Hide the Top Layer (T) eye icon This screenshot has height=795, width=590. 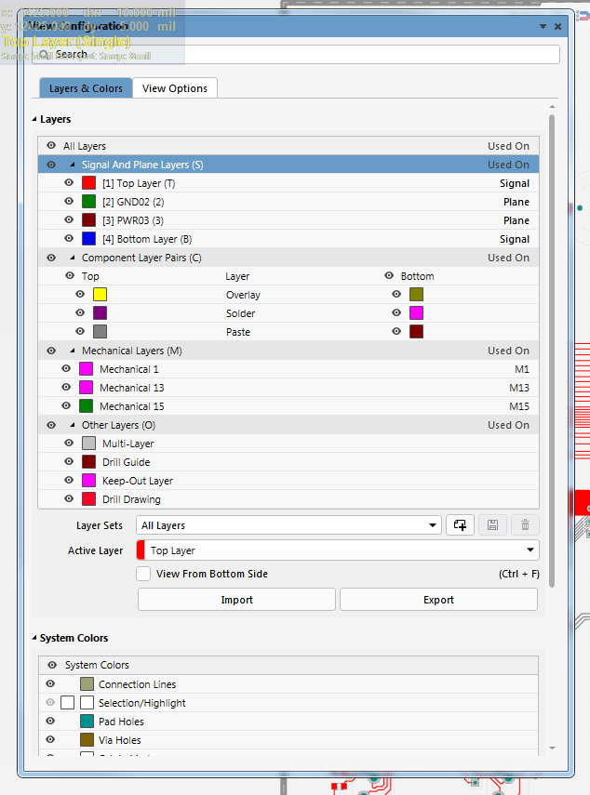(x=69, y=182)
